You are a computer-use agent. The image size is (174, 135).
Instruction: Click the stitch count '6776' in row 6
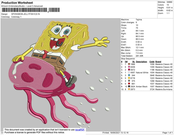(x=133, y=78)
